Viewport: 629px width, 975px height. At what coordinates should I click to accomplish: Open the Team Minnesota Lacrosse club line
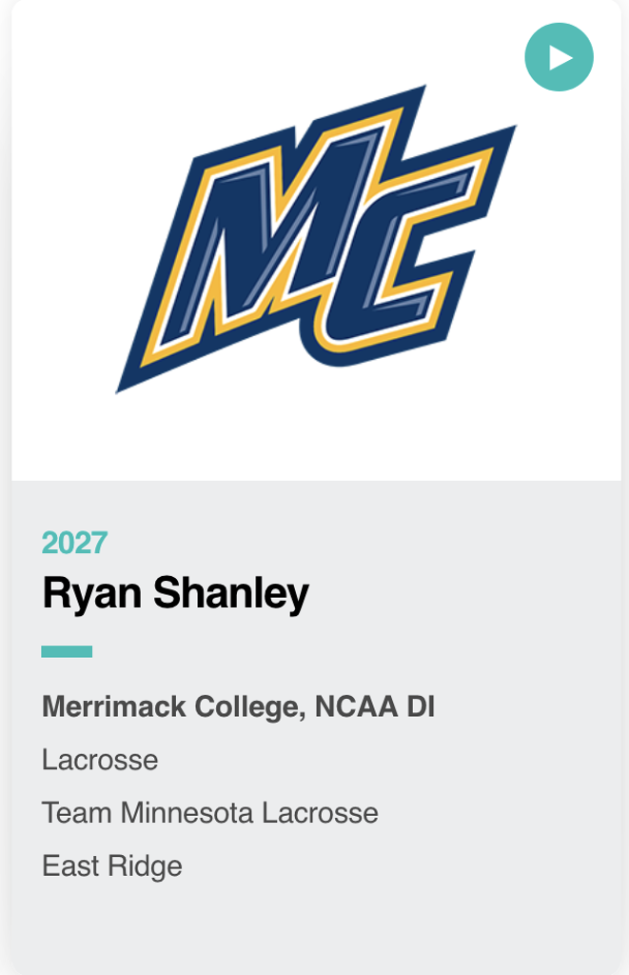pyautogui.click(x=209, y=813)
